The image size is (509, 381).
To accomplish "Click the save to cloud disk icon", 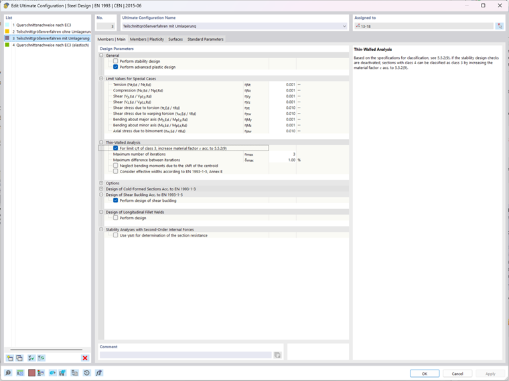I will pyautogui.click(x=62, y=373).
